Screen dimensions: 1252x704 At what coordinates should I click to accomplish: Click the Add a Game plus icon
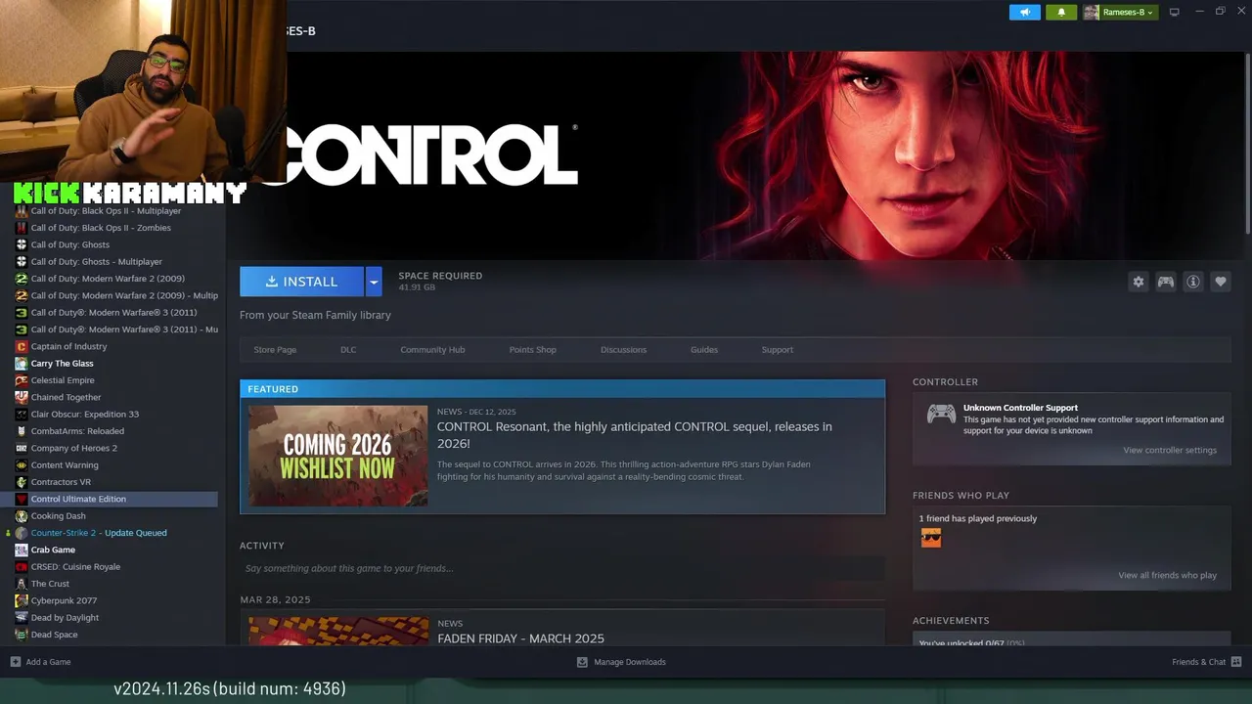(x=15, y=662)
